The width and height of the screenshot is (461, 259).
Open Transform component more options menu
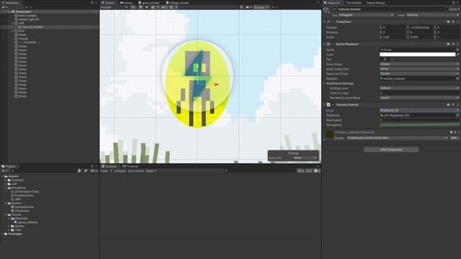[457, 22]
